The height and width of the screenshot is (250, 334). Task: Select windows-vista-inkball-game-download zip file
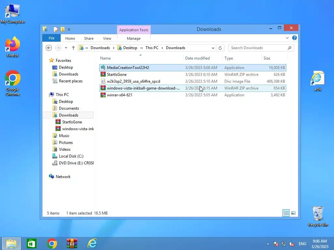pos(193,88)
